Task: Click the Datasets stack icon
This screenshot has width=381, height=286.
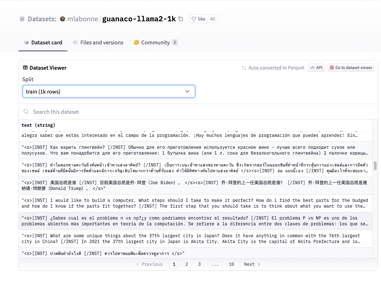Action: point(22,19)
